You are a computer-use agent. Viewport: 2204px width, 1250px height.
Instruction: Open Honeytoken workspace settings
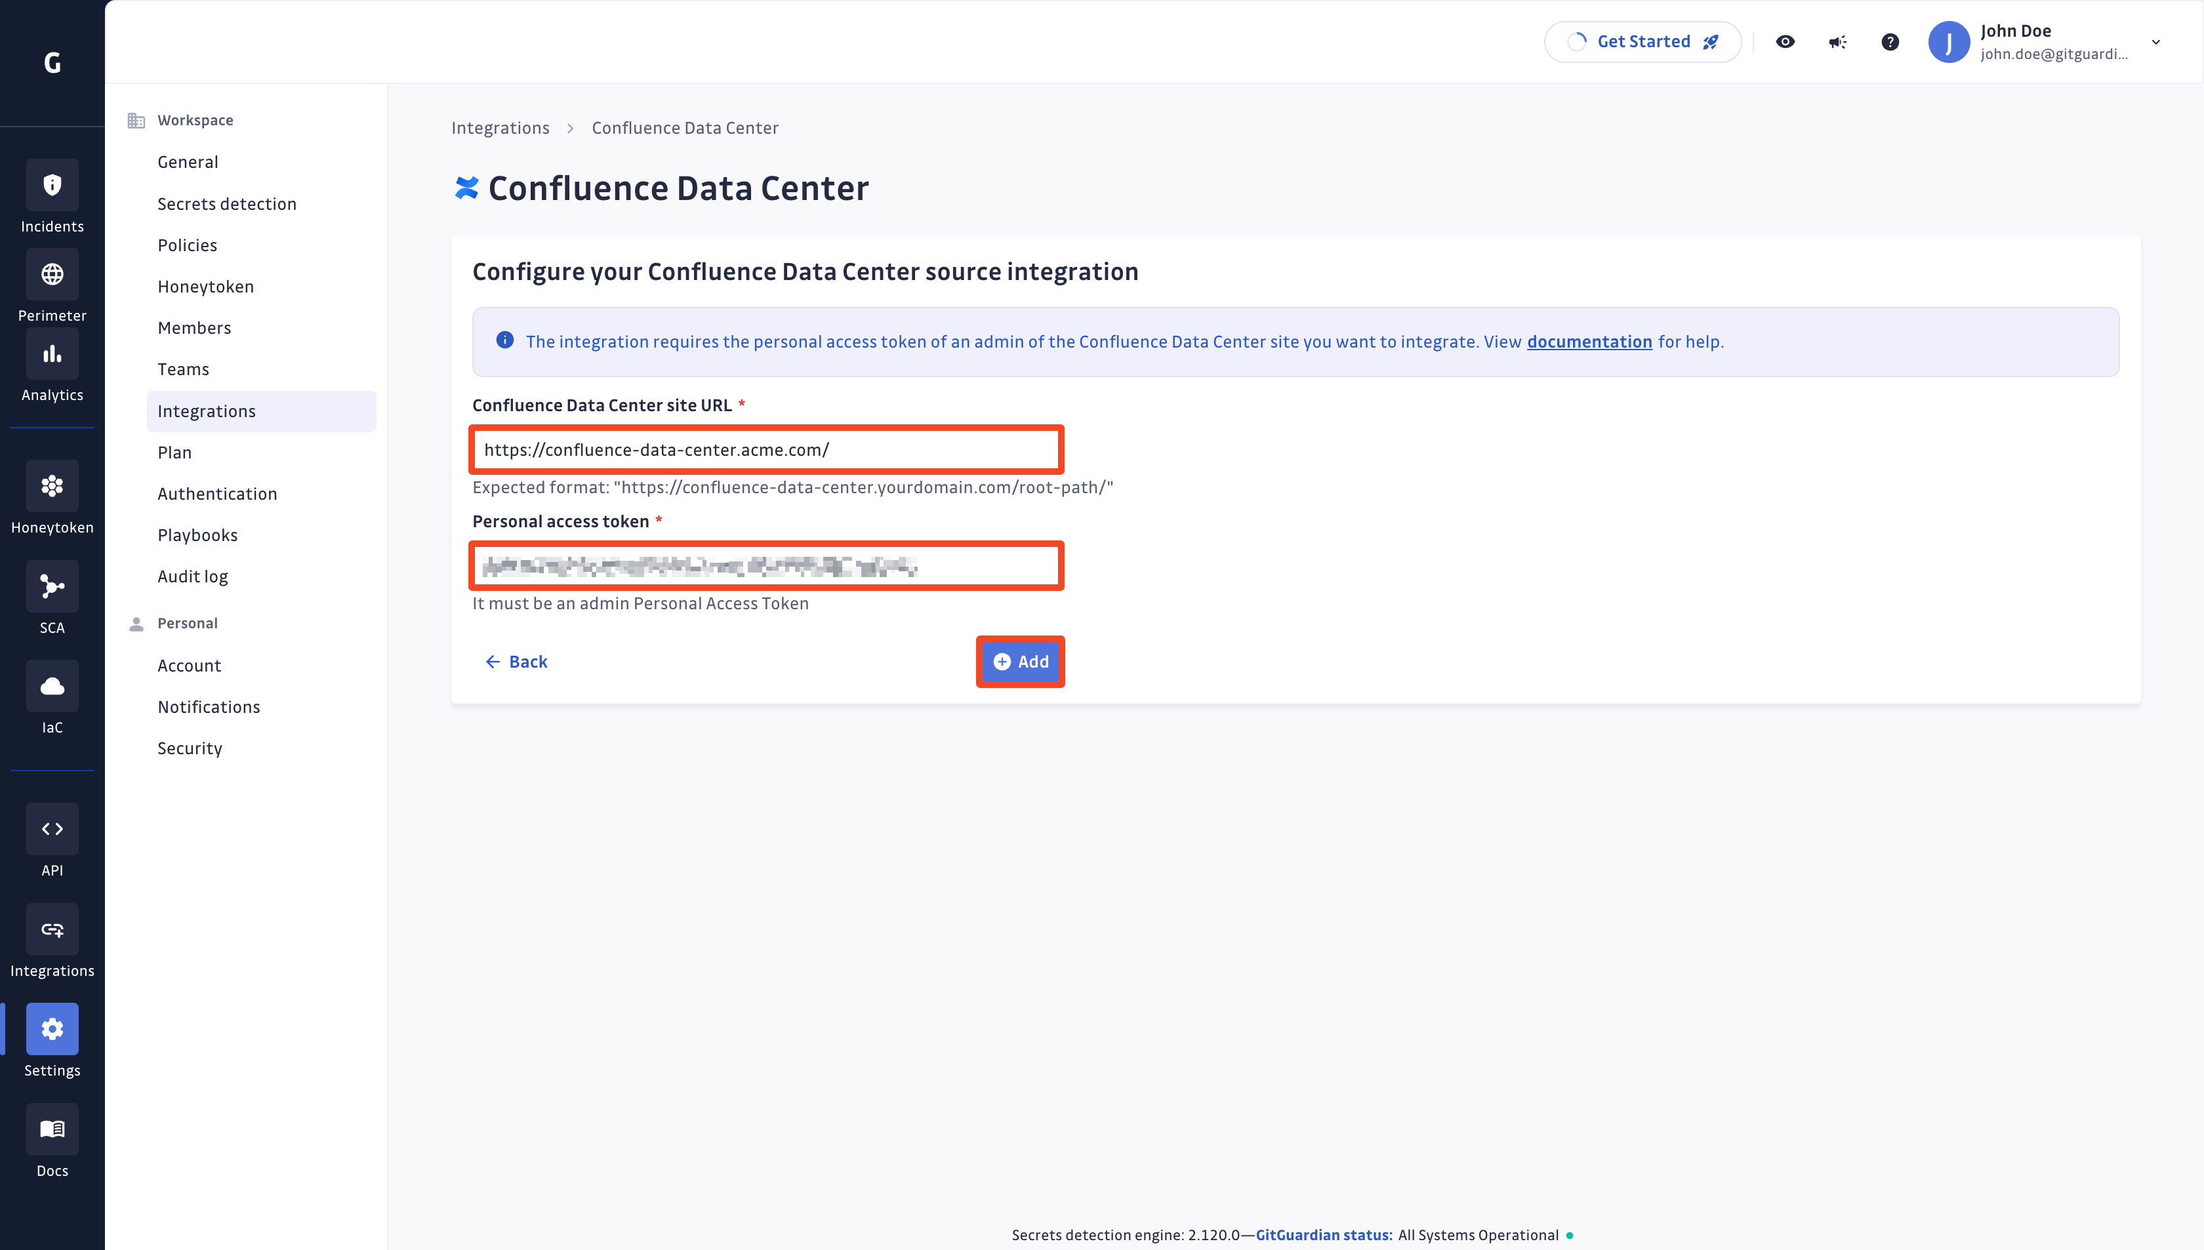pyautogui.click(x=261, y=287)
